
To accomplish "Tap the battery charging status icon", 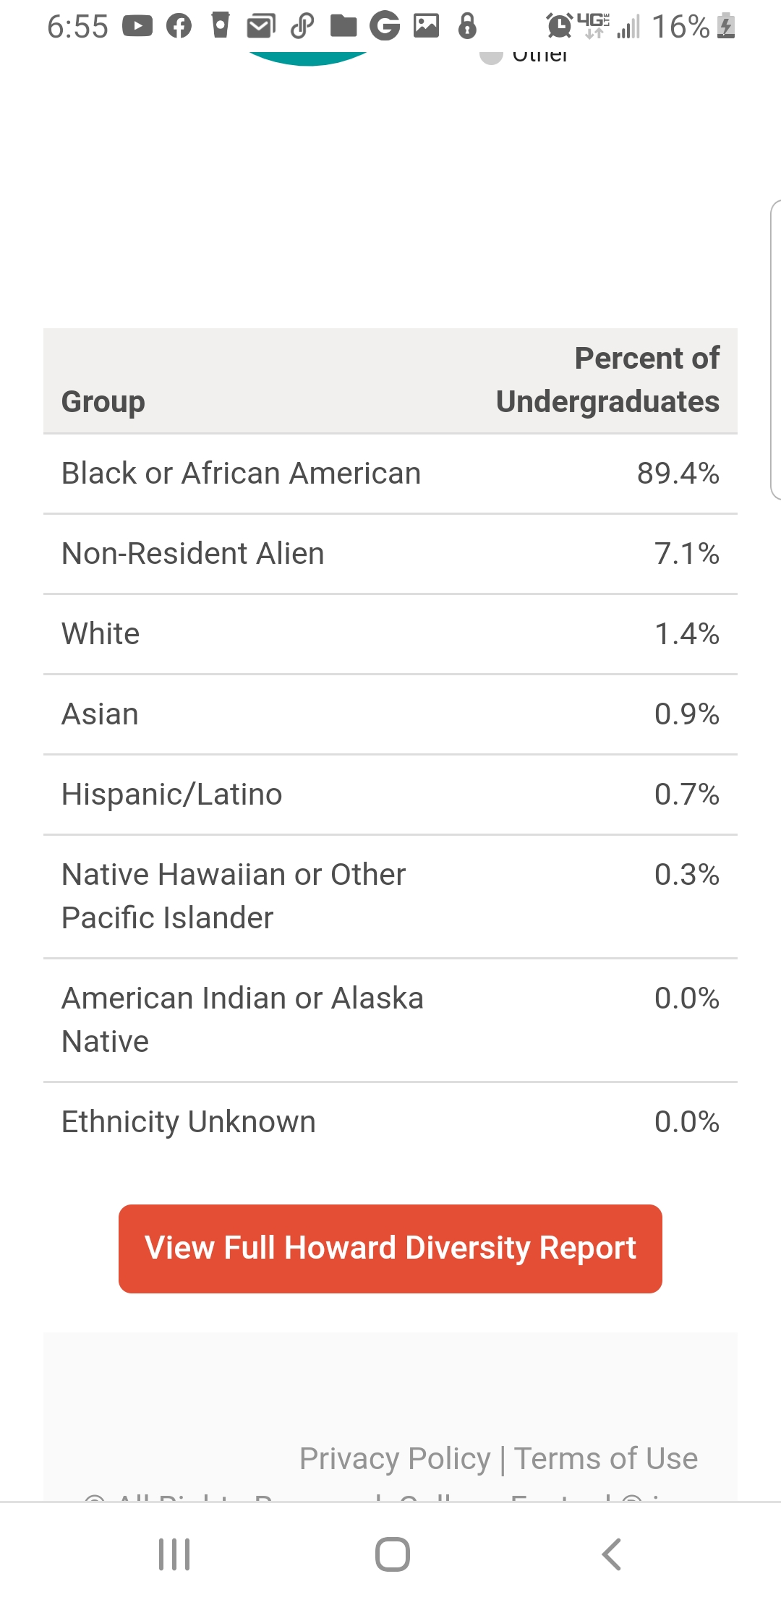I will pos(726,27).
